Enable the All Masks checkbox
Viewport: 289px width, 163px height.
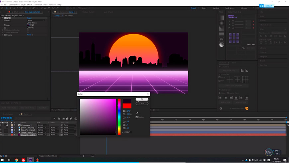(x=28, y=23)
